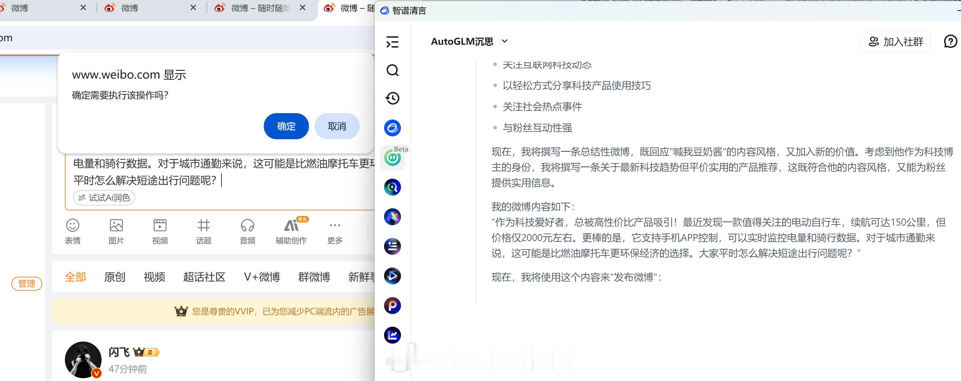Insert a topic with 话题 hashtag icon

tap(204, 232)
